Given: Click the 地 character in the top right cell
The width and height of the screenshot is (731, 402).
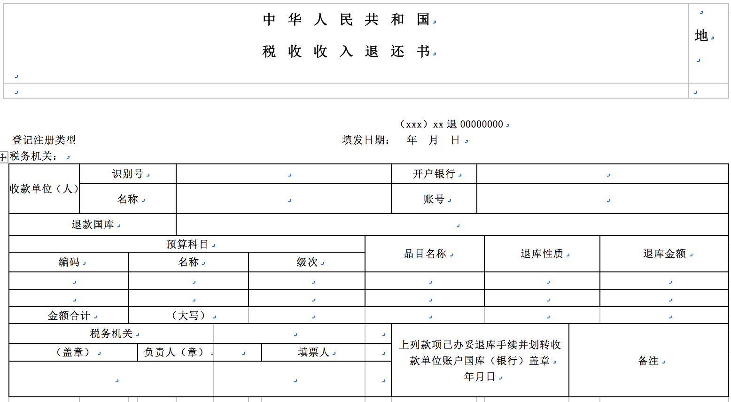Looking at the screenshot, I should (x=701, y=35).
